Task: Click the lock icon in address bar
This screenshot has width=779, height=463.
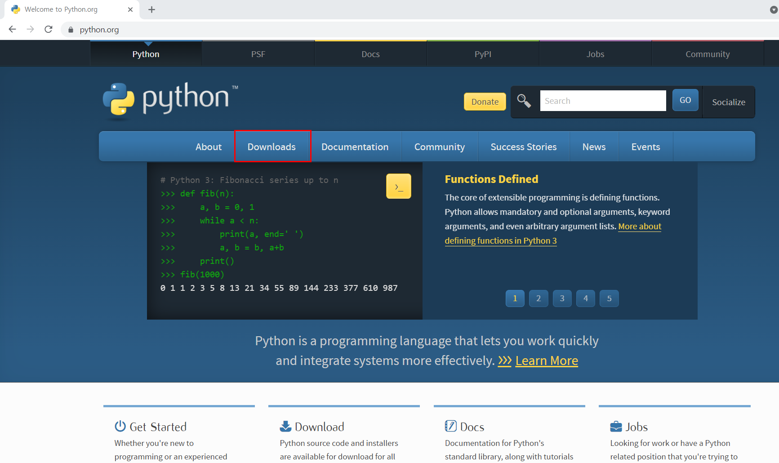Action: (x=71, y=30)
